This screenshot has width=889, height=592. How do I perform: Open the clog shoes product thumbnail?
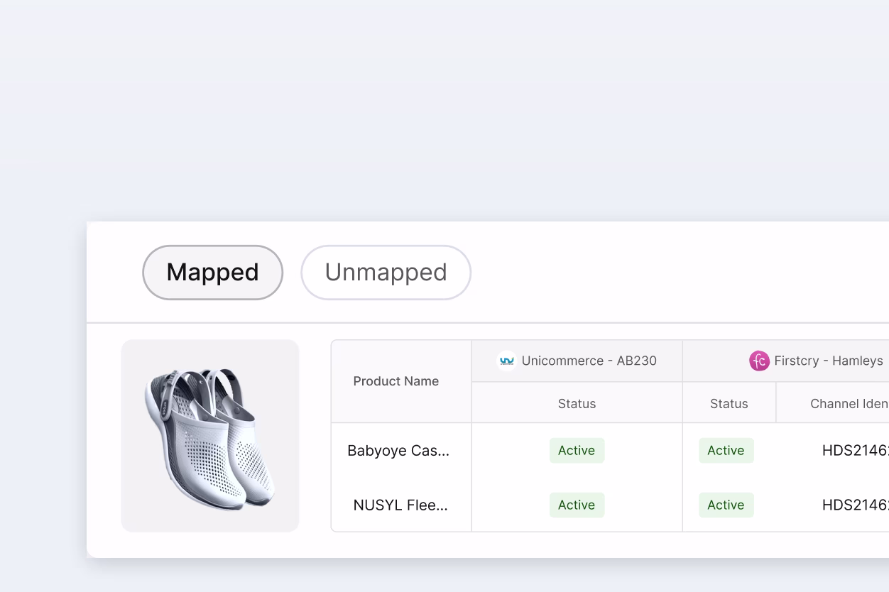(x=210, y=435)
